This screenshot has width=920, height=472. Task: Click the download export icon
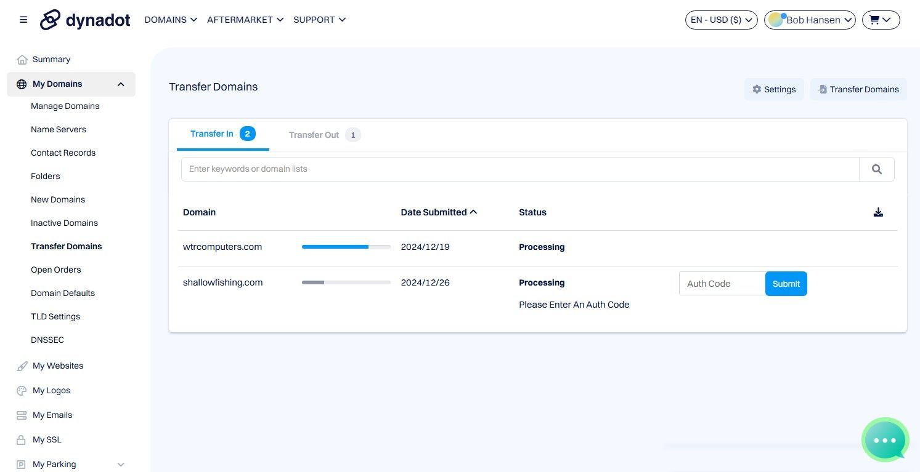click(x=878, y=212)
